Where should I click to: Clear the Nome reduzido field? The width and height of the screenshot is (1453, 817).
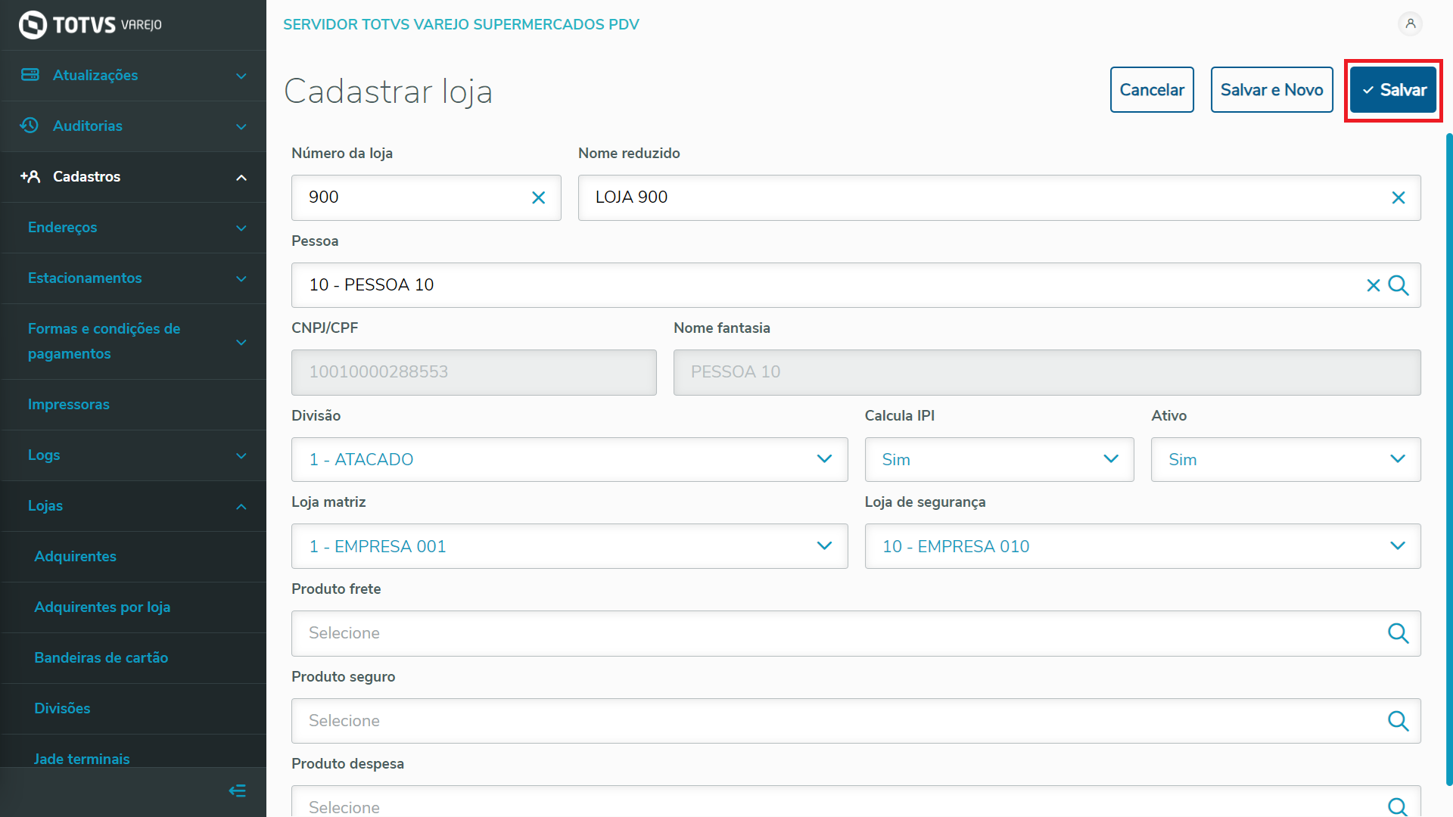[x=1398, y=198]
